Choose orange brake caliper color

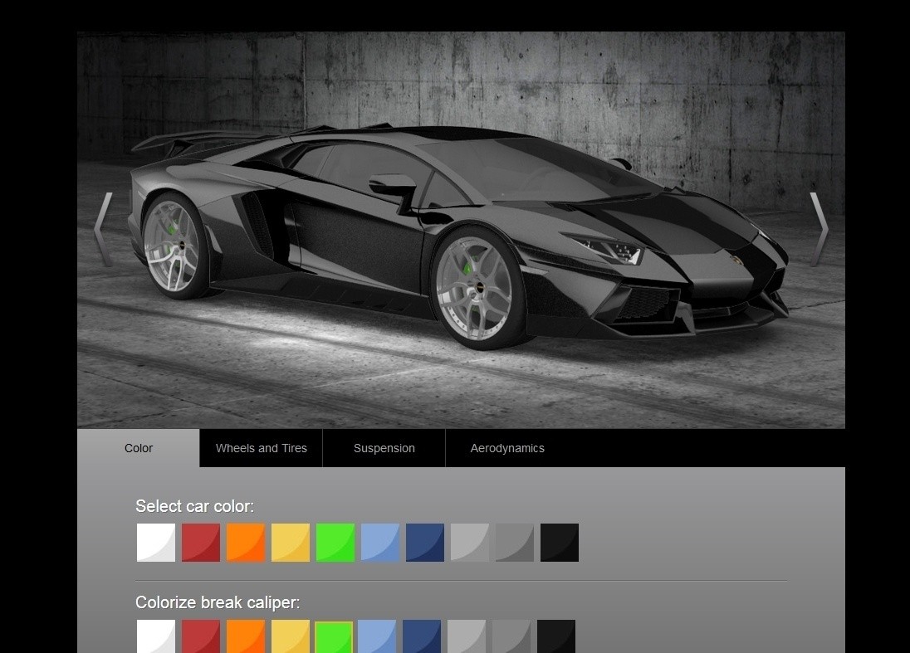click(x=246, y=636)
